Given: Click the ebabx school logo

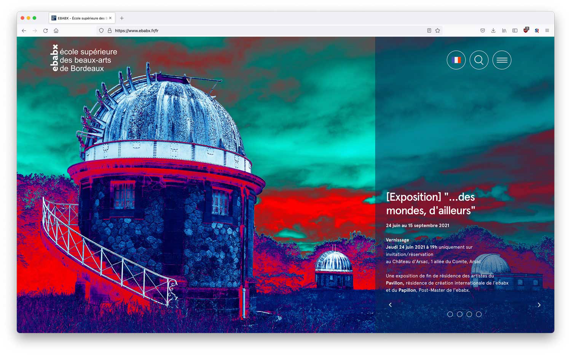Looking at the screenshot, I should click(84, 58).
